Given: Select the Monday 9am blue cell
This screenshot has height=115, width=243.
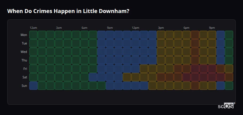Looking at the screenshot, I should coord(110,35).
